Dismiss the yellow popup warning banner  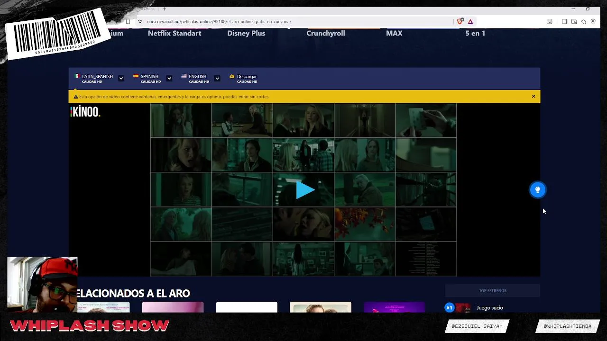coord(533,96)
